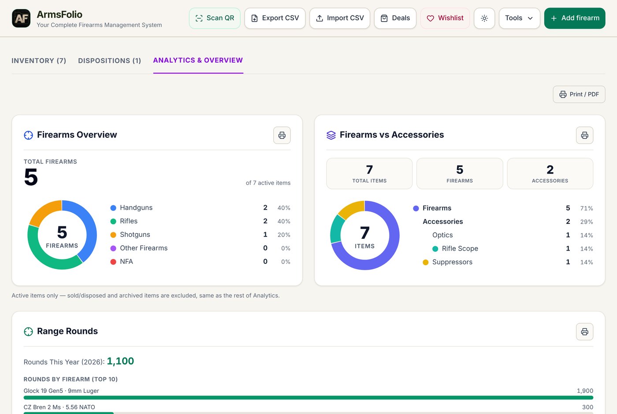Open the Deals page
This screenshot has width=617, height=414.
[395, 18]
